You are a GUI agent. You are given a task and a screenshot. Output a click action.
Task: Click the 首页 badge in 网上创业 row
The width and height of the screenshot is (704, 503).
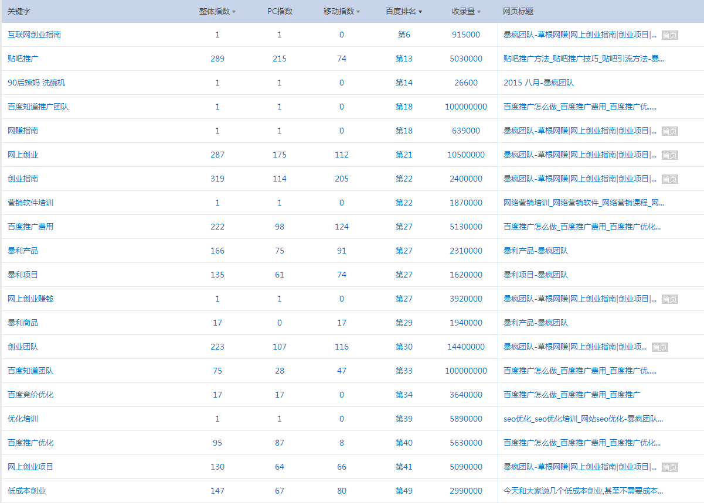click(x=669, y=155)
